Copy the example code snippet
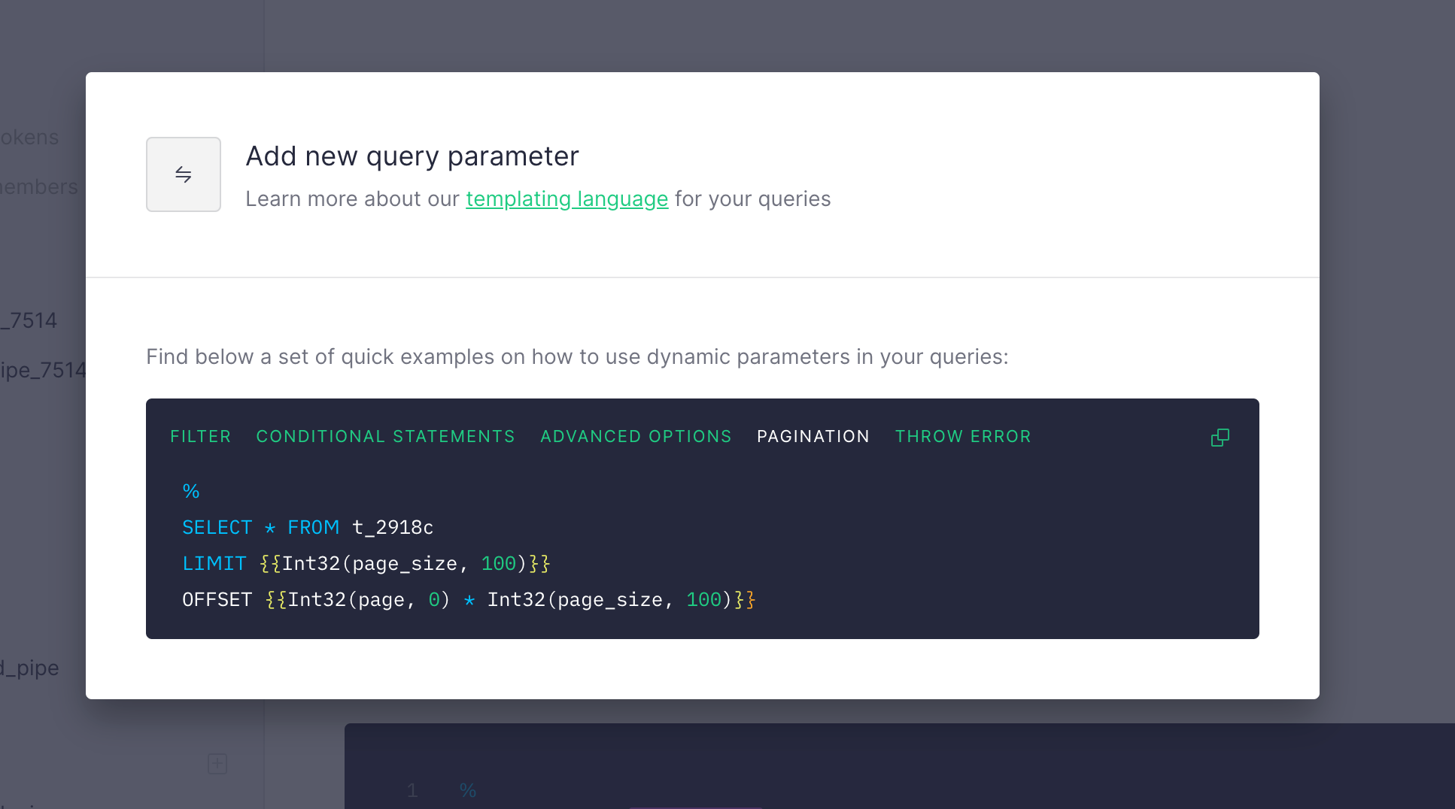This screenshot has height=809, width=1455. click(1220, 438)
